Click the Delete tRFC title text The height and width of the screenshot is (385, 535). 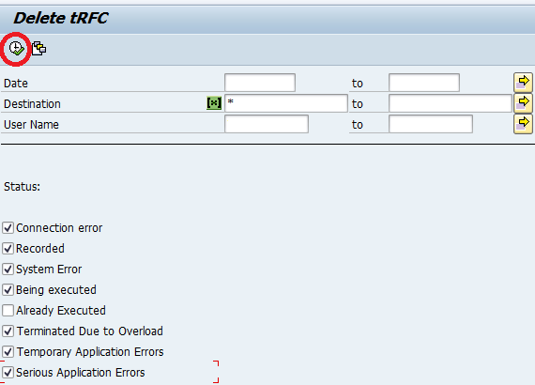[x=61, y=18]
